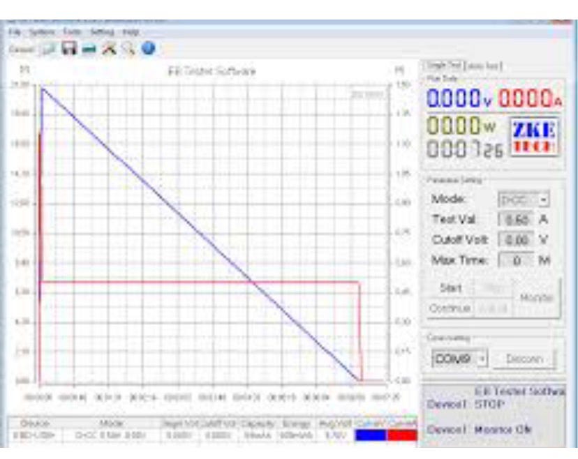Click the Device1 Monitor status line
Viewport: 578px width, 459px height.
479,430
